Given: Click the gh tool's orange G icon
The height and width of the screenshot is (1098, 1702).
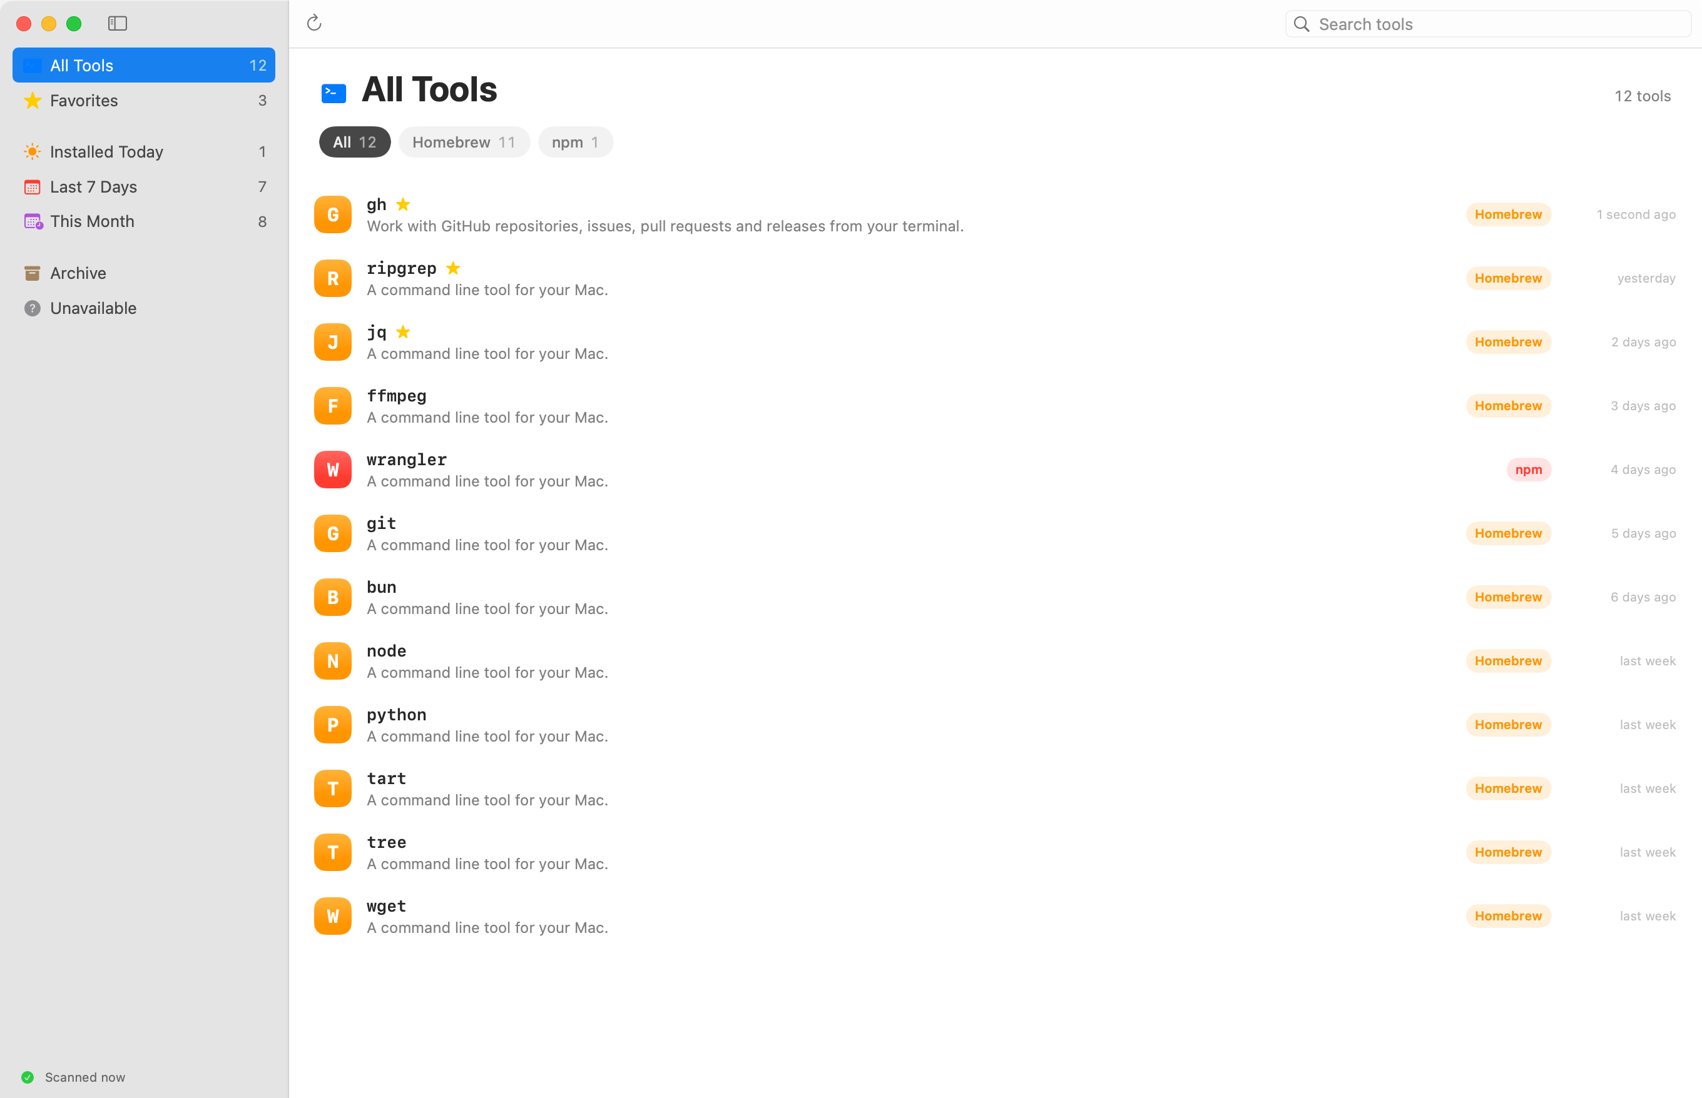Looking at the screenshot, I should click(333, 214).
